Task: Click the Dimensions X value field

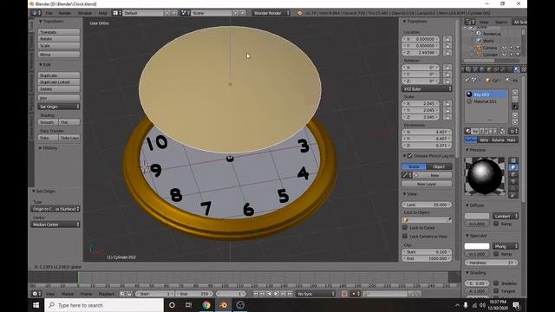Action: pyautogui.click(x=427, y=132)
